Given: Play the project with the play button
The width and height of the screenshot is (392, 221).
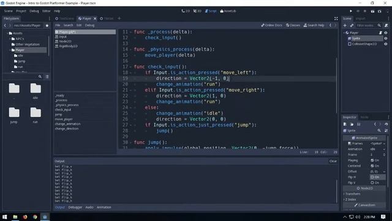Looking at the screenshot, I should [351, 11].
